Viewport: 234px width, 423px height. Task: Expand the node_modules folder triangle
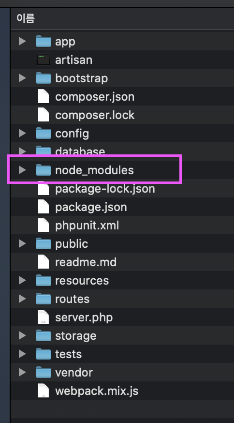coord(22,170)
